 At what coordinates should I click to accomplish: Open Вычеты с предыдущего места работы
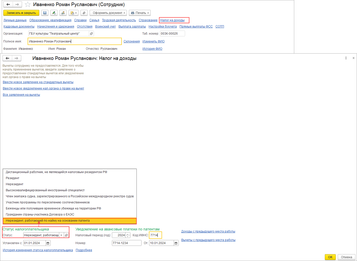pyautogui.click(x=208, y=240)
